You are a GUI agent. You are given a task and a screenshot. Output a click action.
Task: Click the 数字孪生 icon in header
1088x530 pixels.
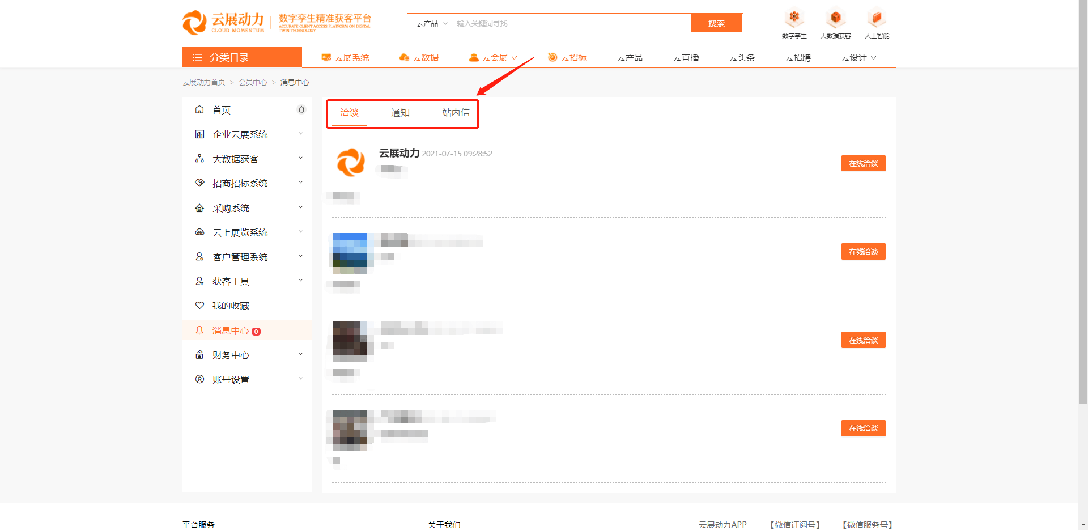(x=794, y=18)
